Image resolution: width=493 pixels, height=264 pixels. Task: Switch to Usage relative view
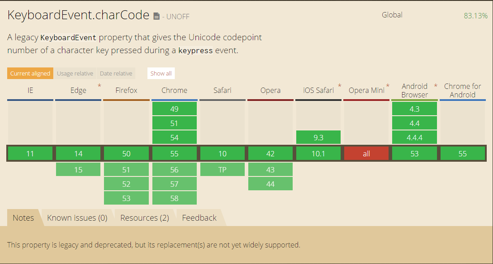75,73
